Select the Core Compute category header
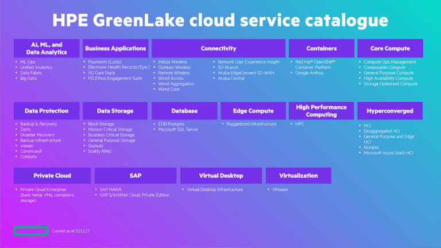 click(390, 48)
